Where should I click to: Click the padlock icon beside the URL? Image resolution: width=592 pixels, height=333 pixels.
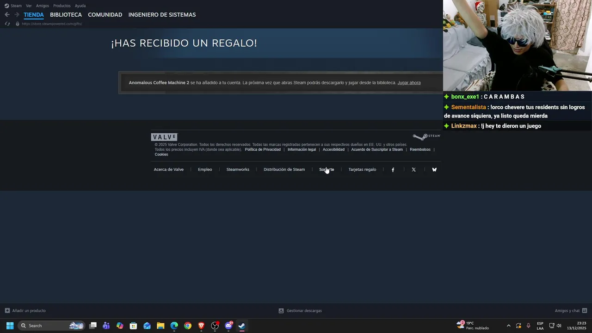click(x=18, y=24)
